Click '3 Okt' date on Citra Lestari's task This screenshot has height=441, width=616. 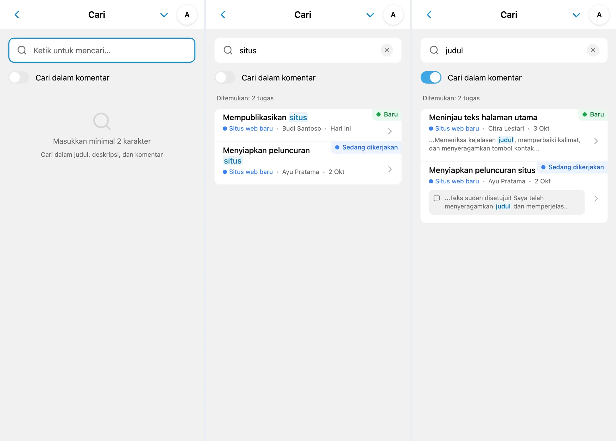click(x=541, y=128)
